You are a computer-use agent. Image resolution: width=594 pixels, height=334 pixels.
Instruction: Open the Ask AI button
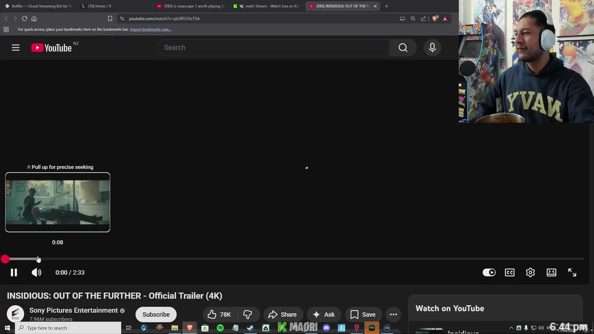pos(324,315)
